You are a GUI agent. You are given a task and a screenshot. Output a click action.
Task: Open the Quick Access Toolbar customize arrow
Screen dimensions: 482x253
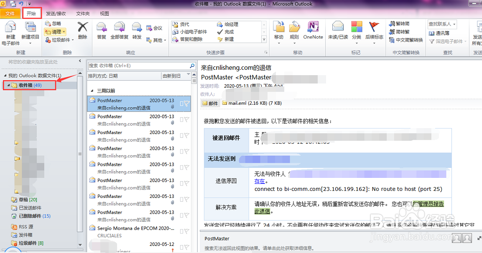(30, 4)
